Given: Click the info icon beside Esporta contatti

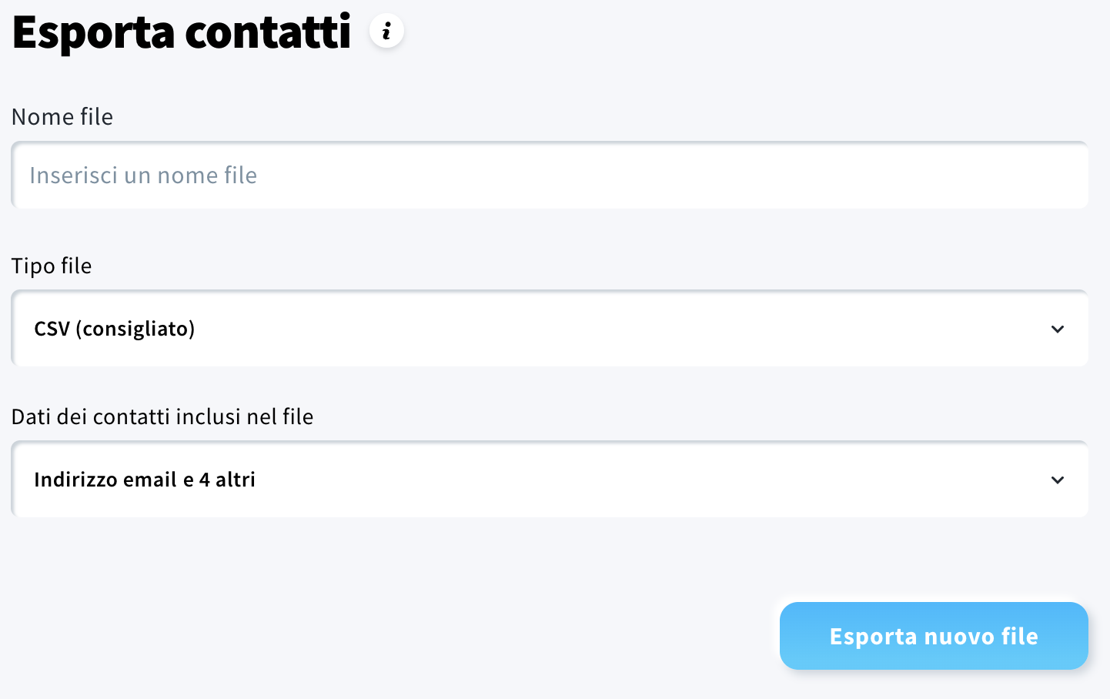Looking at the screenshot, I should [386, 32].
